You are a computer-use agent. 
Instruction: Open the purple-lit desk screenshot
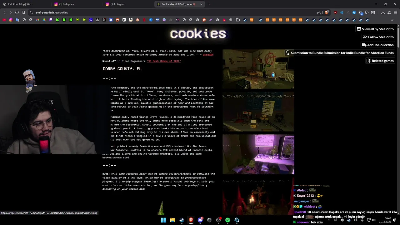click(x=258, y=154)
